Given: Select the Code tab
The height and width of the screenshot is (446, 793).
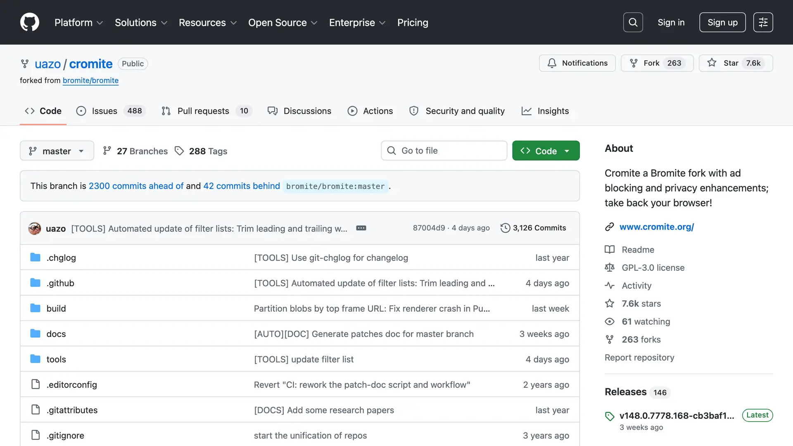Looking at the screenshot, I should [x=43, y=111].
